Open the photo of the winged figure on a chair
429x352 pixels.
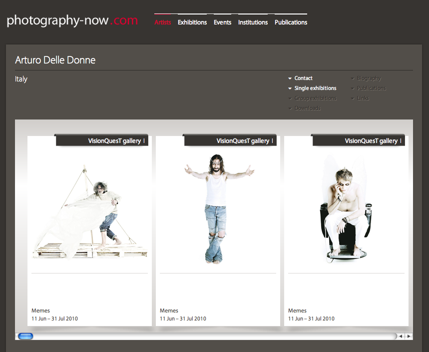point(346,208)
